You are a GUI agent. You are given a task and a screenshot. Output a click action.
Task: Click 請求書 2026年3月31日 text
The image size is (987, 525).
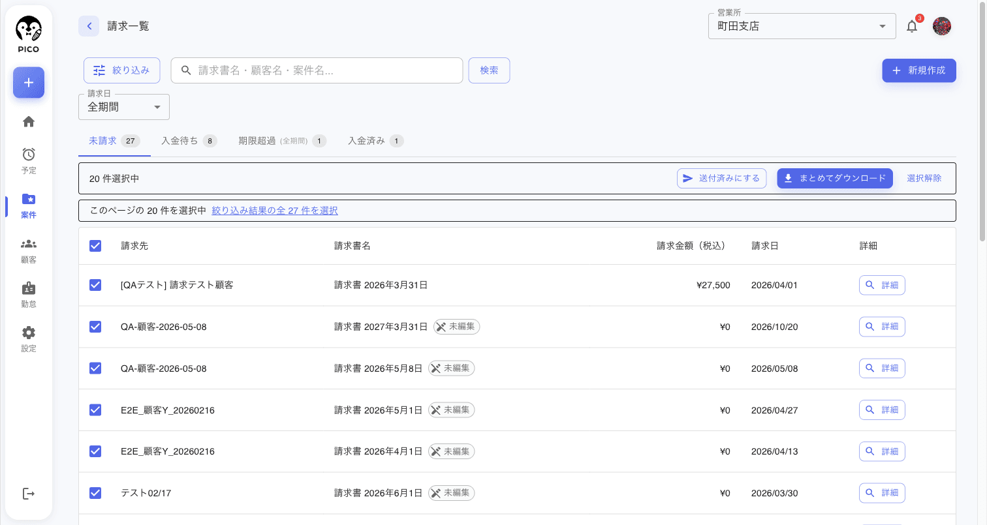381,285
